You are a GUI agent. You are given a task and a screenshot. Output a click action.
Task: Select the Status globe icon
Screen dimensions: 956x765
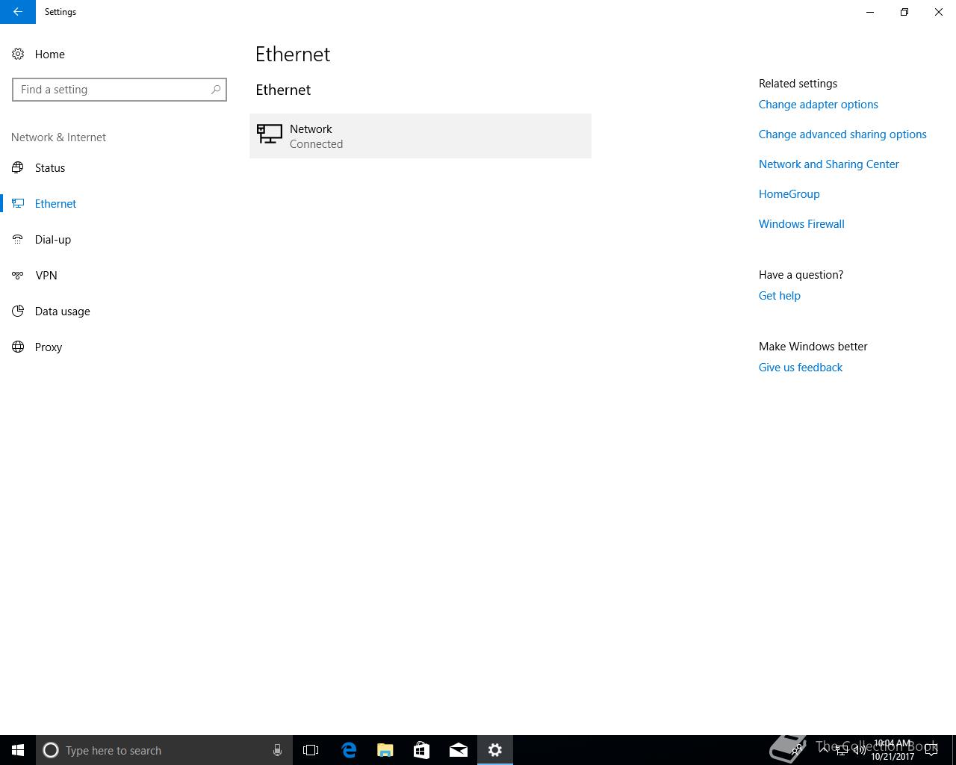[18, 167]
